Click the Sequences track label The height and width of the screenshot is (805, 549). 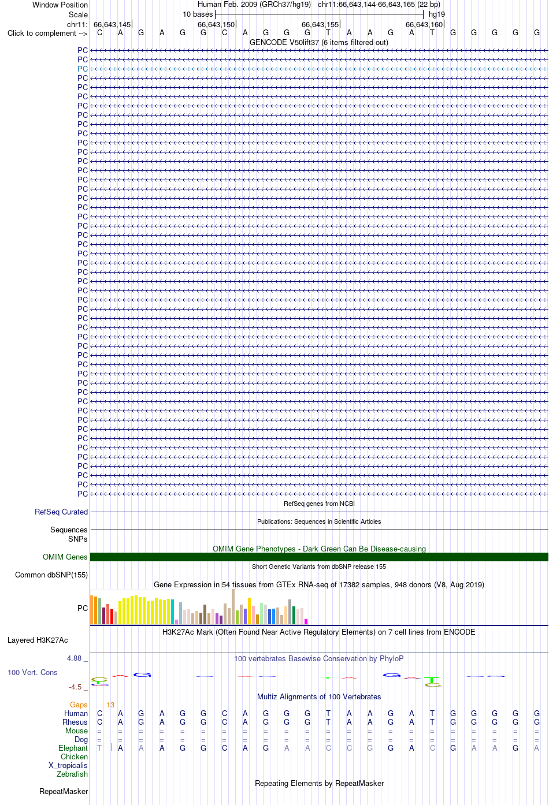(x=69, y=530)
